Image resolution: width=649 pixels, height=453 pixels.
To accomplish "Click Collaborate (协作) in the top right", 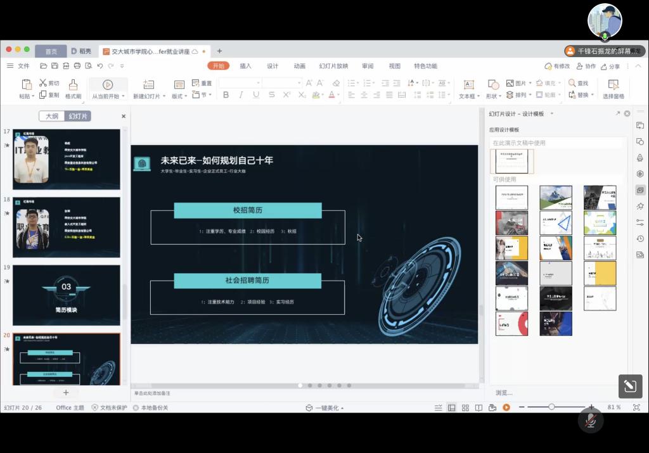I will pyautogui.click(x=586, y=66).
